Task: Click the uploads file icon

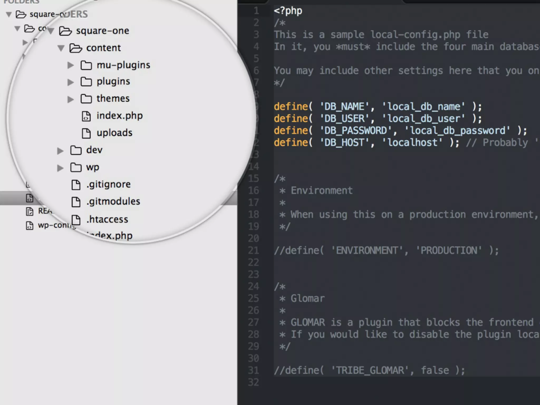Action: coord(86,133)
